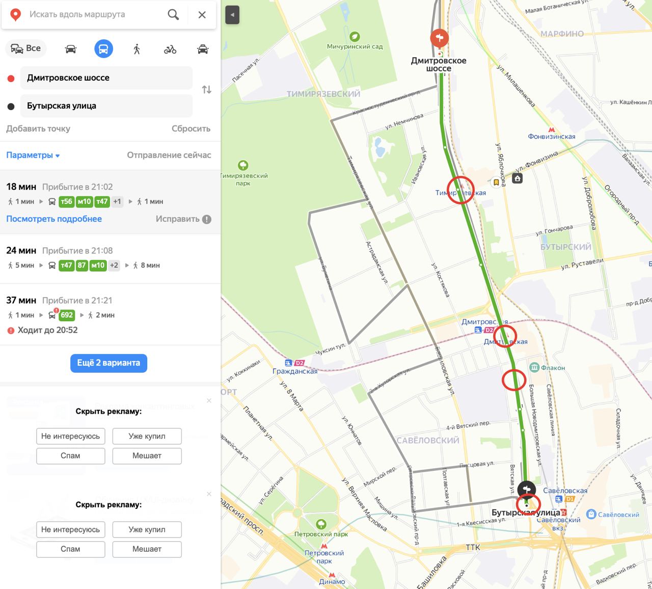Click the Савёловская station label
Viewport: 652px width, 589px height.
[x=565, y=491]
